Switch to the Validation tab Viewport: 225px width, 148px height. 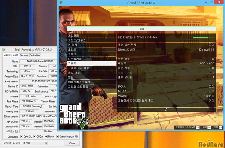point(35,55)
